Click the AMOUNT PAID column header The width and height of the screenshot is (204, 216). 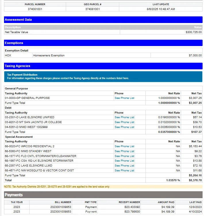(166, 202)
